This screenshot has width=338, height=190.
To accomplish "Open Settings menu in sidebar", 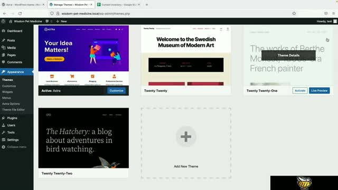I will [13, 140].
